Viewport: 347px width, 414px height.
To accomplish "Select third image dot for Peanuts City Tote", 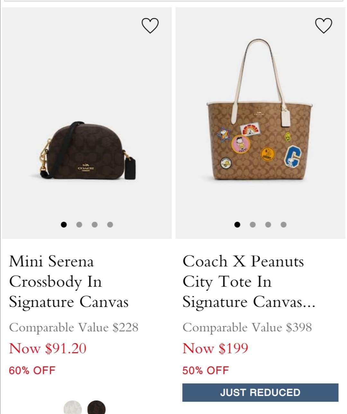I will [x=268, y=225].
